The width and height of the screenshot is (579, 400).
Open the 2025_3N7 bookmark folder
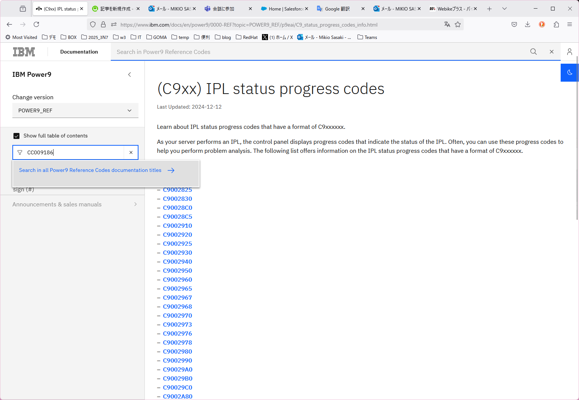coord(95,37)
